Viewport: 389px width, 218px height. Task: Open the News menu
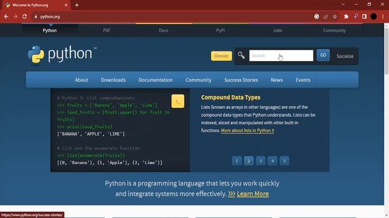coord(277,80)
